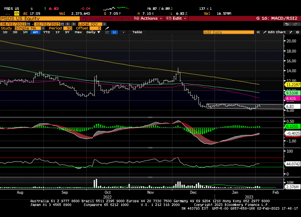This screenshot has width=301, height=217.
Task: Click the Add Data input field
Action: click(229, 32)
